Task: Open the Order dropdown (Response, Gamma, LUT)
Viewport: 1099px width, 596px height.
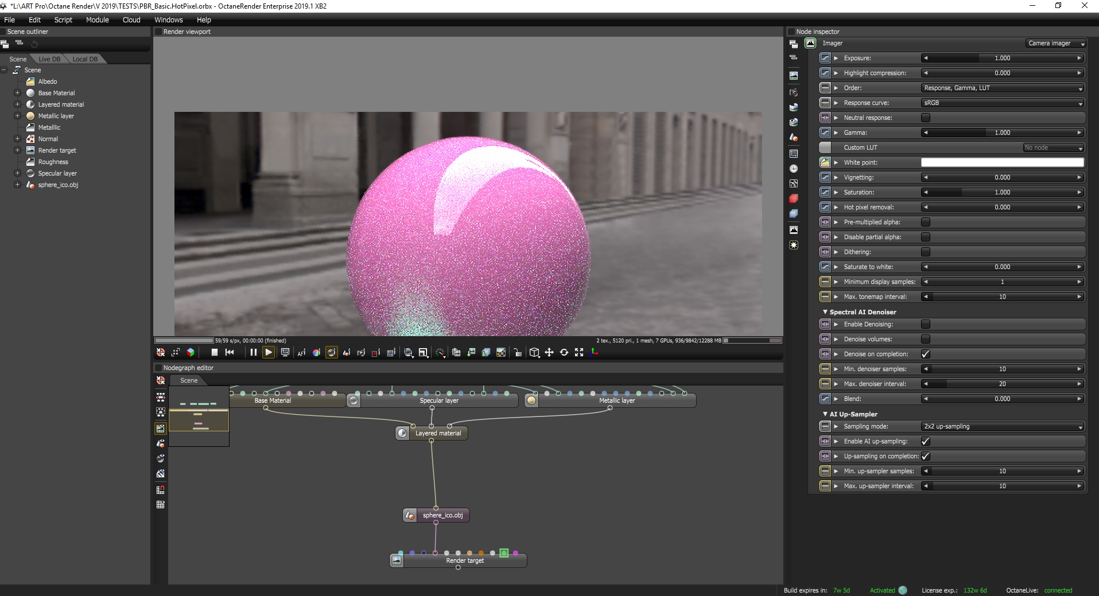Action: pyautogui.click(x=1003, y=88)
